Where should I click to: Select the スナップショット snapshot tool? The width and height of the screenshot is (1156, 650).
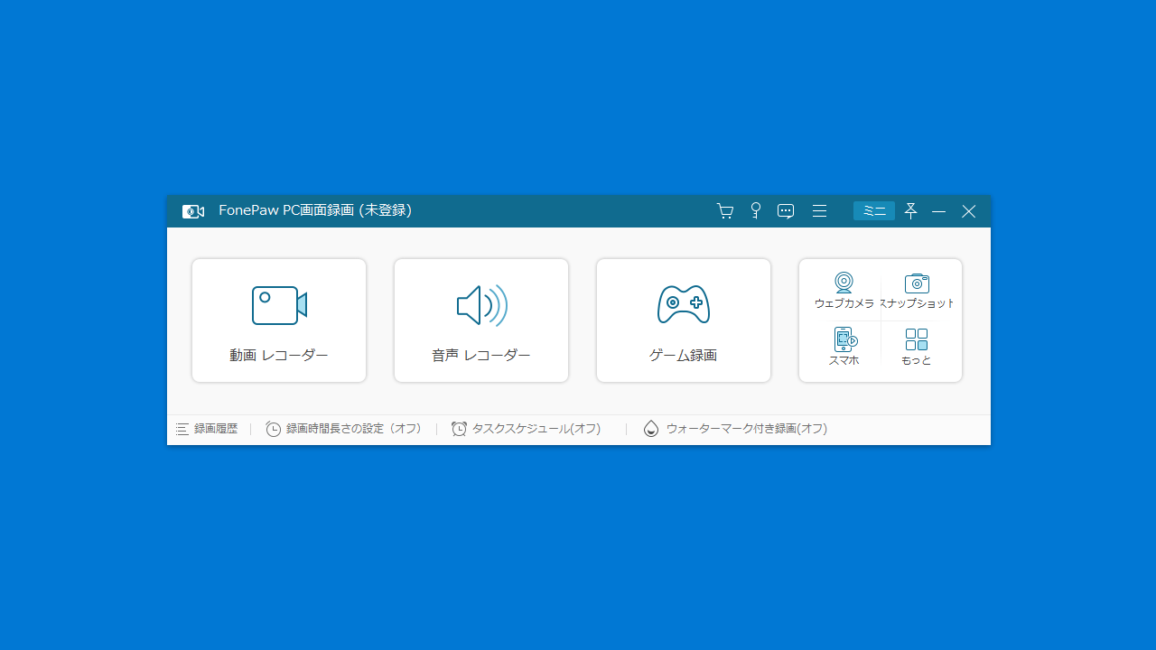917,292
